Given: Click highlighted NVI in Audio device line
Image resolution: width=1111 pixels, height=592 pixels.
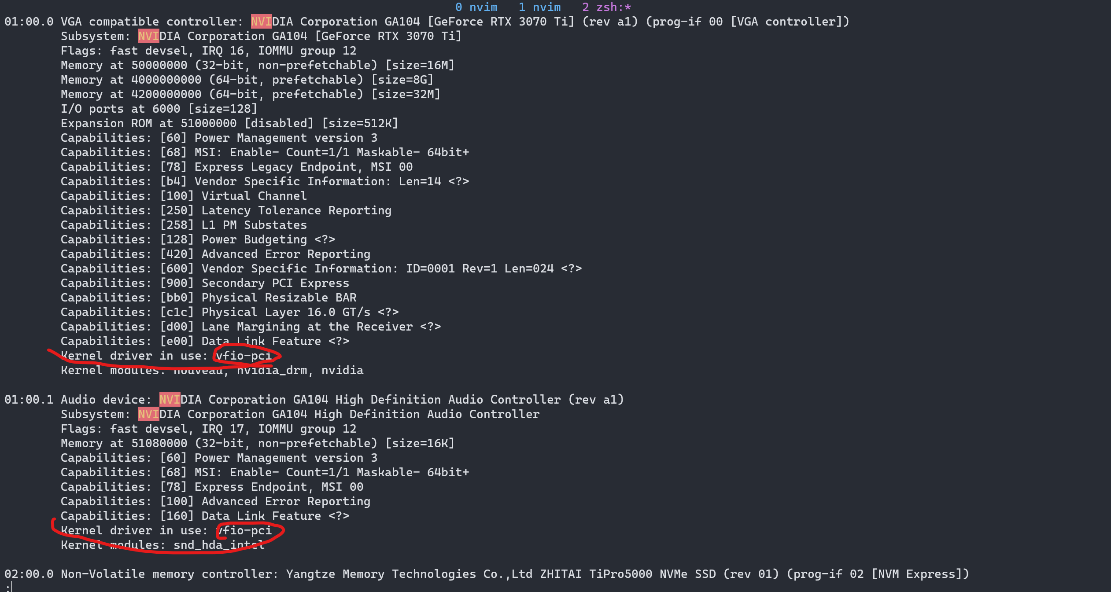Looking at the screenshot, I should coord(170,400).
